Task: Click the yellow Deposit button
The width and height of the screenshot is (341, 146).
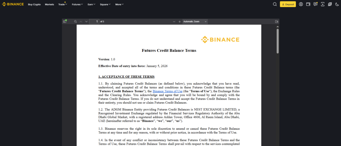Action: (288, 4)
